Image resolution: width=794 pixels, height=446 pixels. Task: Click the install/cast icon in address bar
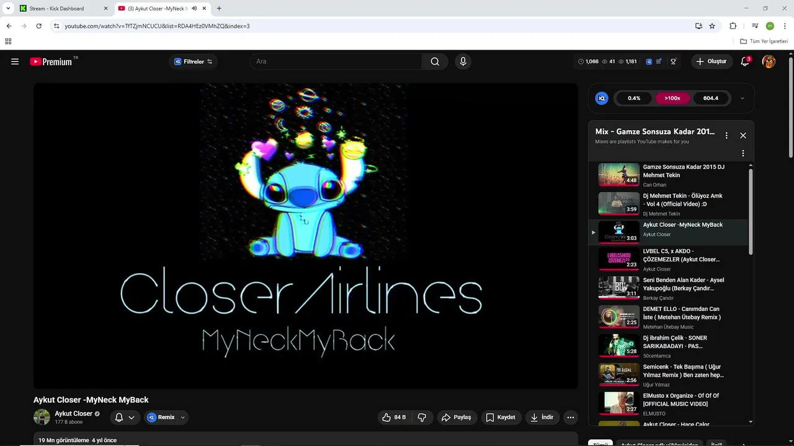[x=698, y=26]
